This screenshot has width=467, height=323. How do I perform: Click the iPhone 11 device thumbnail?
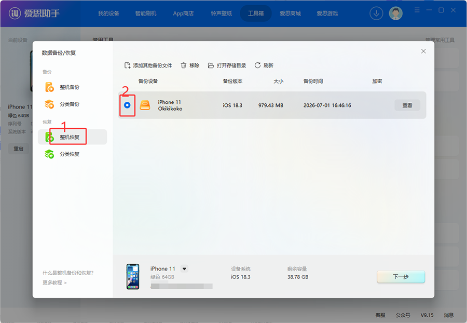point(133,276)
